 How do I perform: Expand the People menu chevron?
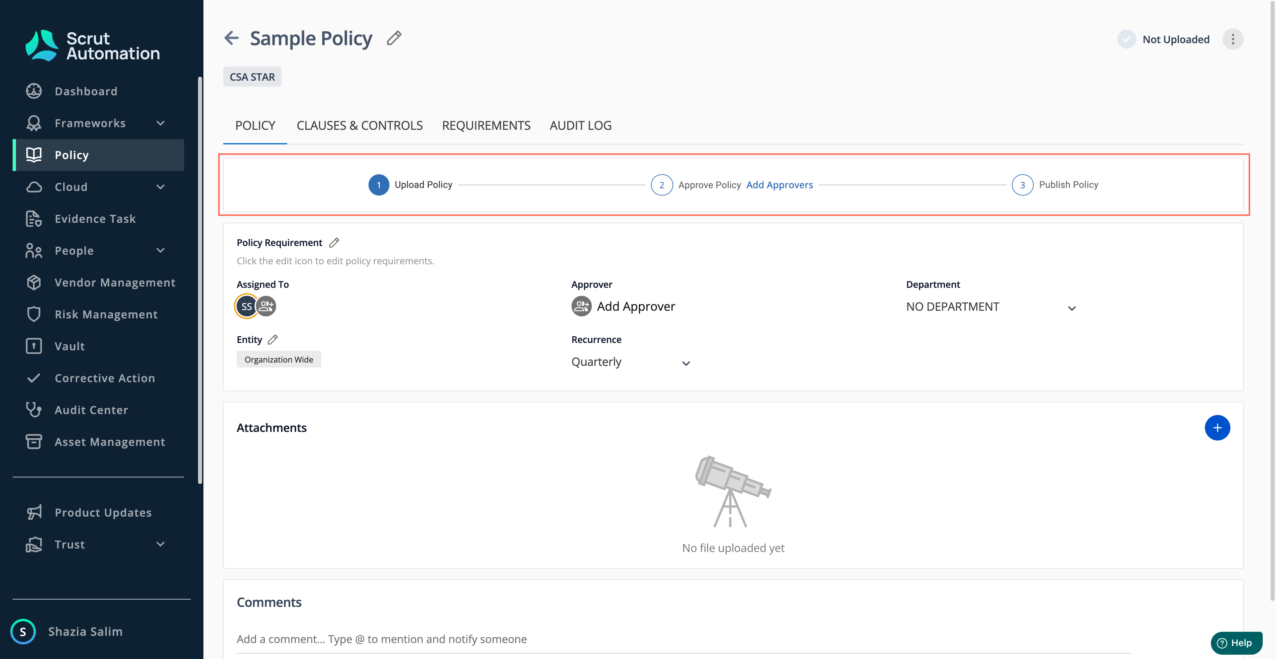160,251
